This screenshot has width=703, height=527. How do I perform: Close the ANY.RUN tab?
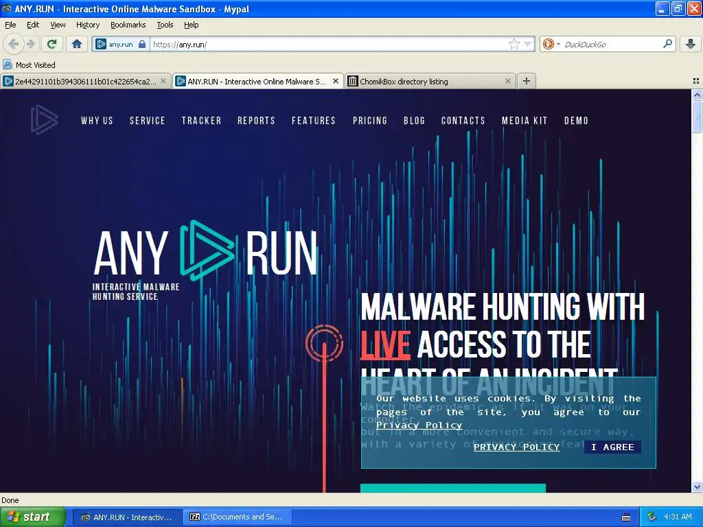(335, 81)
